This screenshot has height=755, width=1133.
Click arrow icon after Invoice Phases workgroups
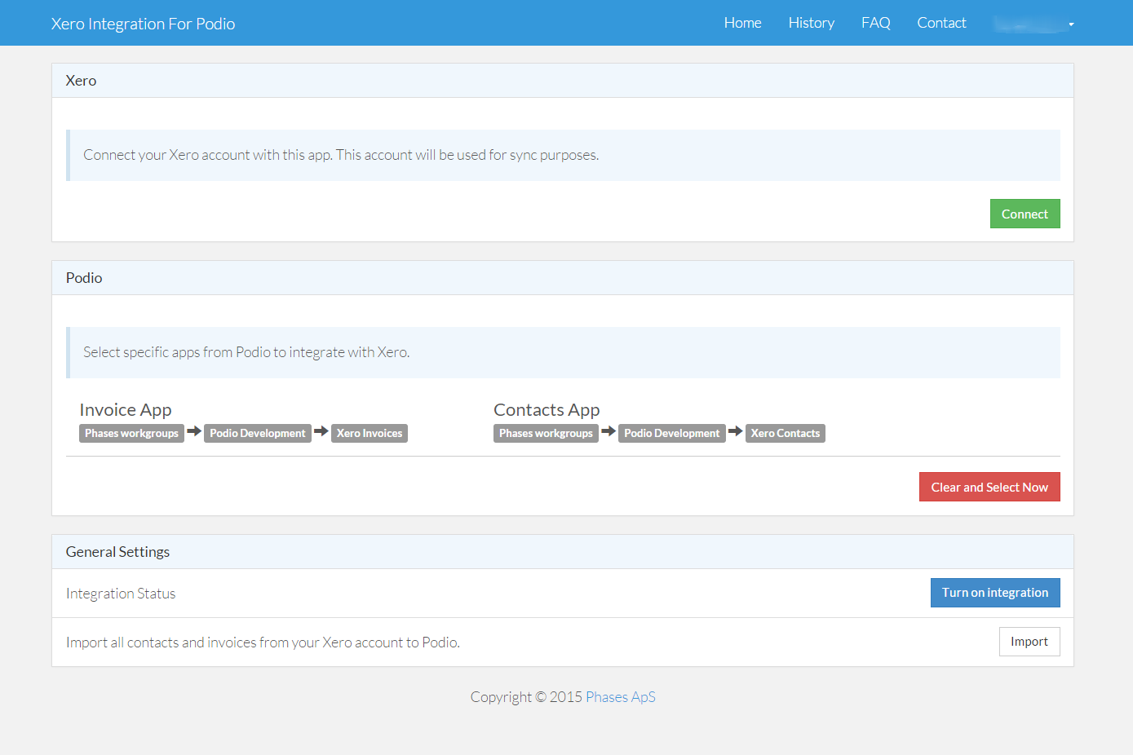click(194, 431)
